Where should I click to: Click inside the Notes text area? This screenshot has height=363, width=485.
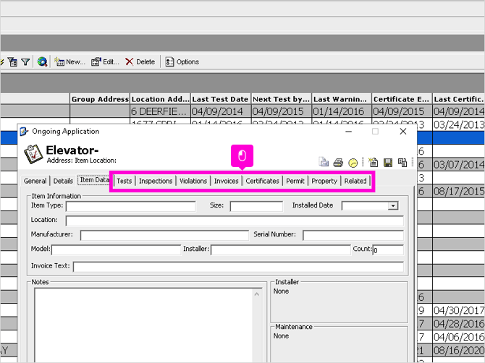[x=144, y=325]
